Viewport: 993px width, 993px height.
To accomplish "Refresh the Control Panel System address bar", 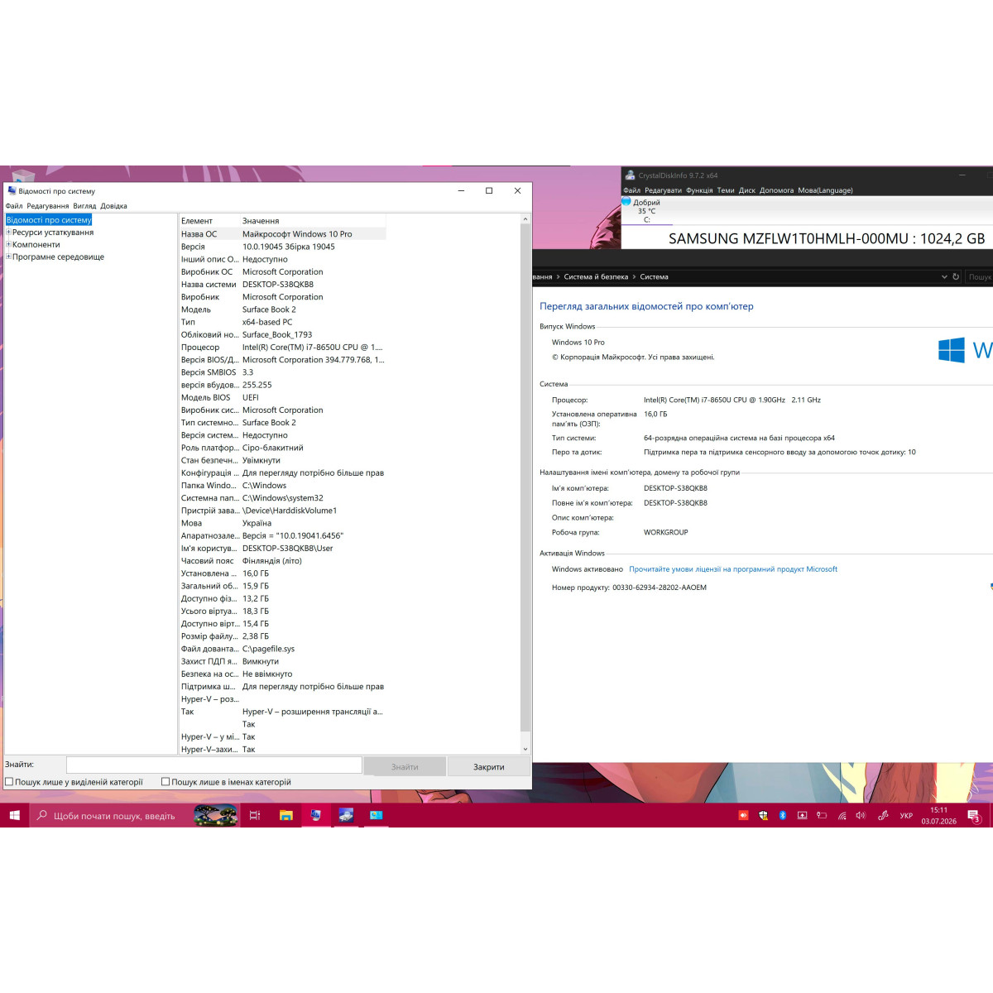I will click(x=956, y=276).
